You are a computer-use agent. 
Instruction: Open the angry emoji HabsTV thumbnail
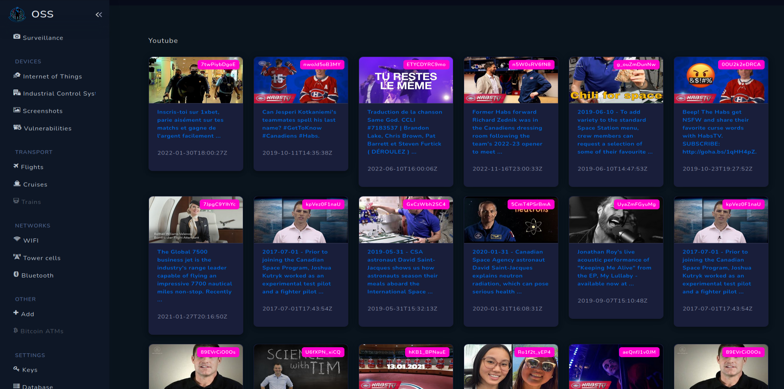721,80
